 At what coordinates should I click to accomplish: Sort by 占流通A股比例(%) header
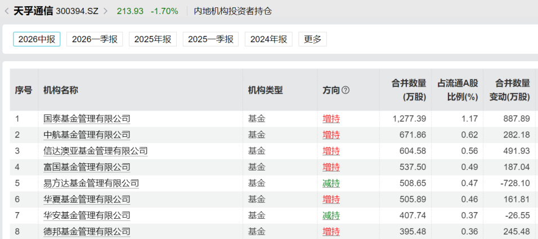458,90
